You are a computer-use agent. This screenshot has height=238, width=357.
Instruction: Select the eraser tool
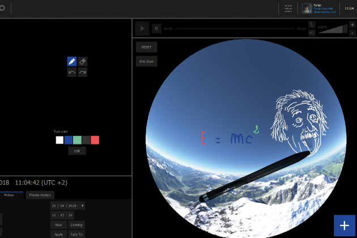coord(82,62)
